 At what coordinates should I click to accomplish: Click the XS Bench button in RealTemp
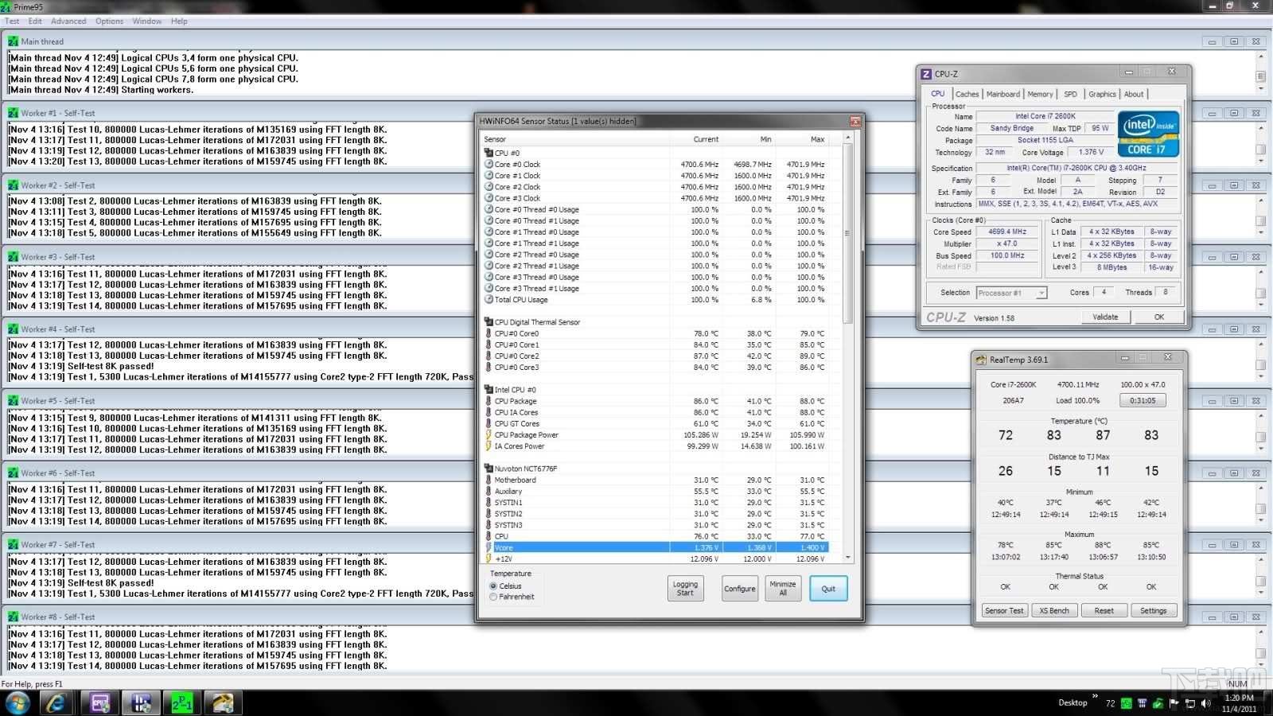[x=1054, y=611]
